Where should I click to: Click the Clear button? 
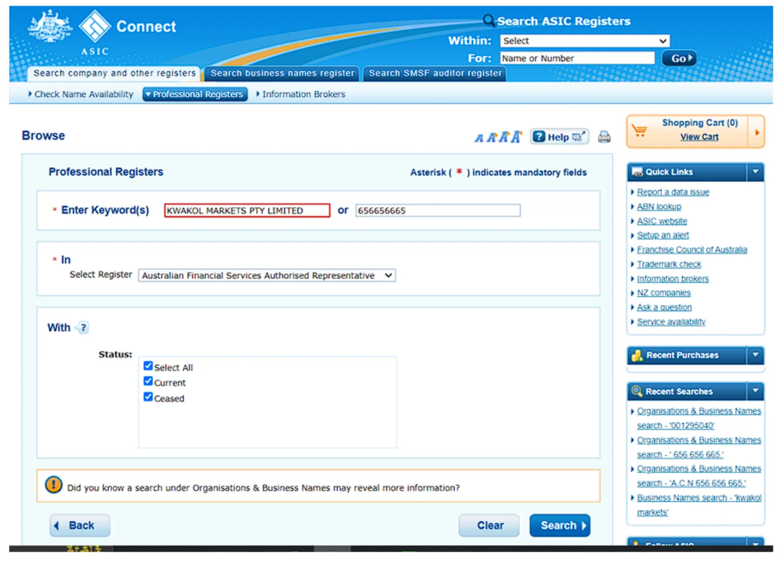tap(489, 525)
